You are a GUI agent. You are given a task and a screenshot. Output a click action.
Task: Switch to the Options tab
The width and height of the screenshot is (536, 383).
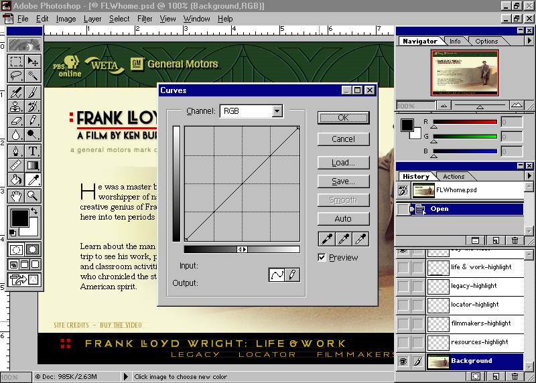coord(486,42)
